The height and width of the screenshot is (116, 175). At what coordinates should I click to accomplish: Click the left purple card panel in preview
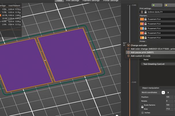point(26,65)
